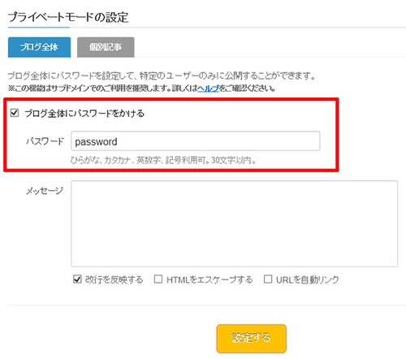Click the パスワード input field
This screenshot has width=406, height=359.
(195, 141)
